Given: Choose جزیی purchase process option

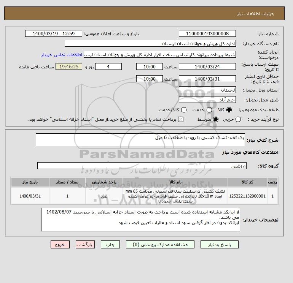Looking at the screenshot, I should [x=238, y=119].
